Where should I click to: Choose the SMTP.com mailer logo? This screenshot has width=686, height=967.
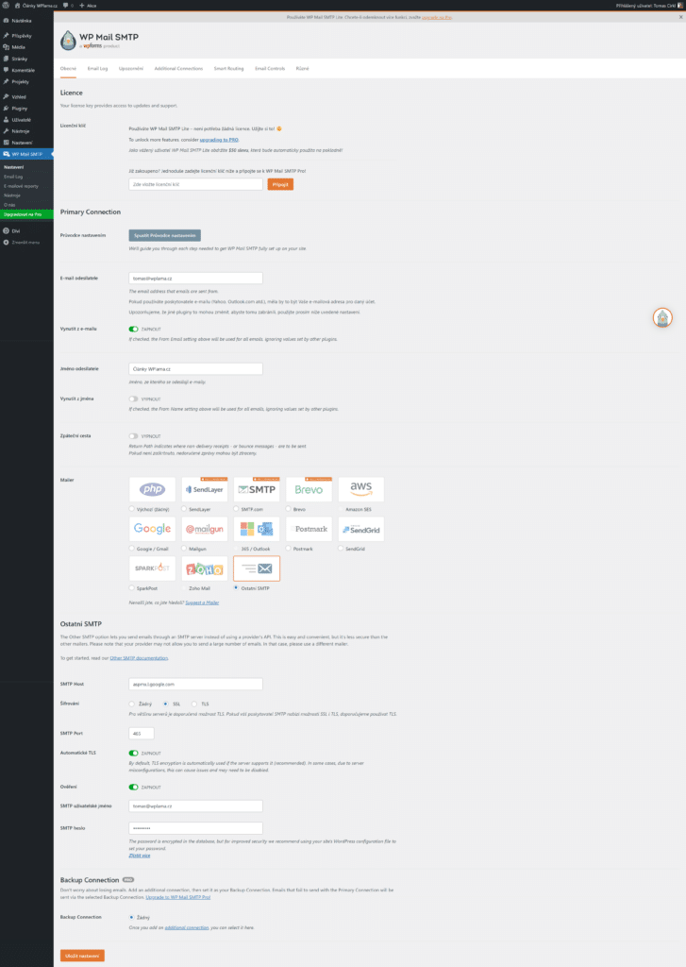(x=257, y=490)
